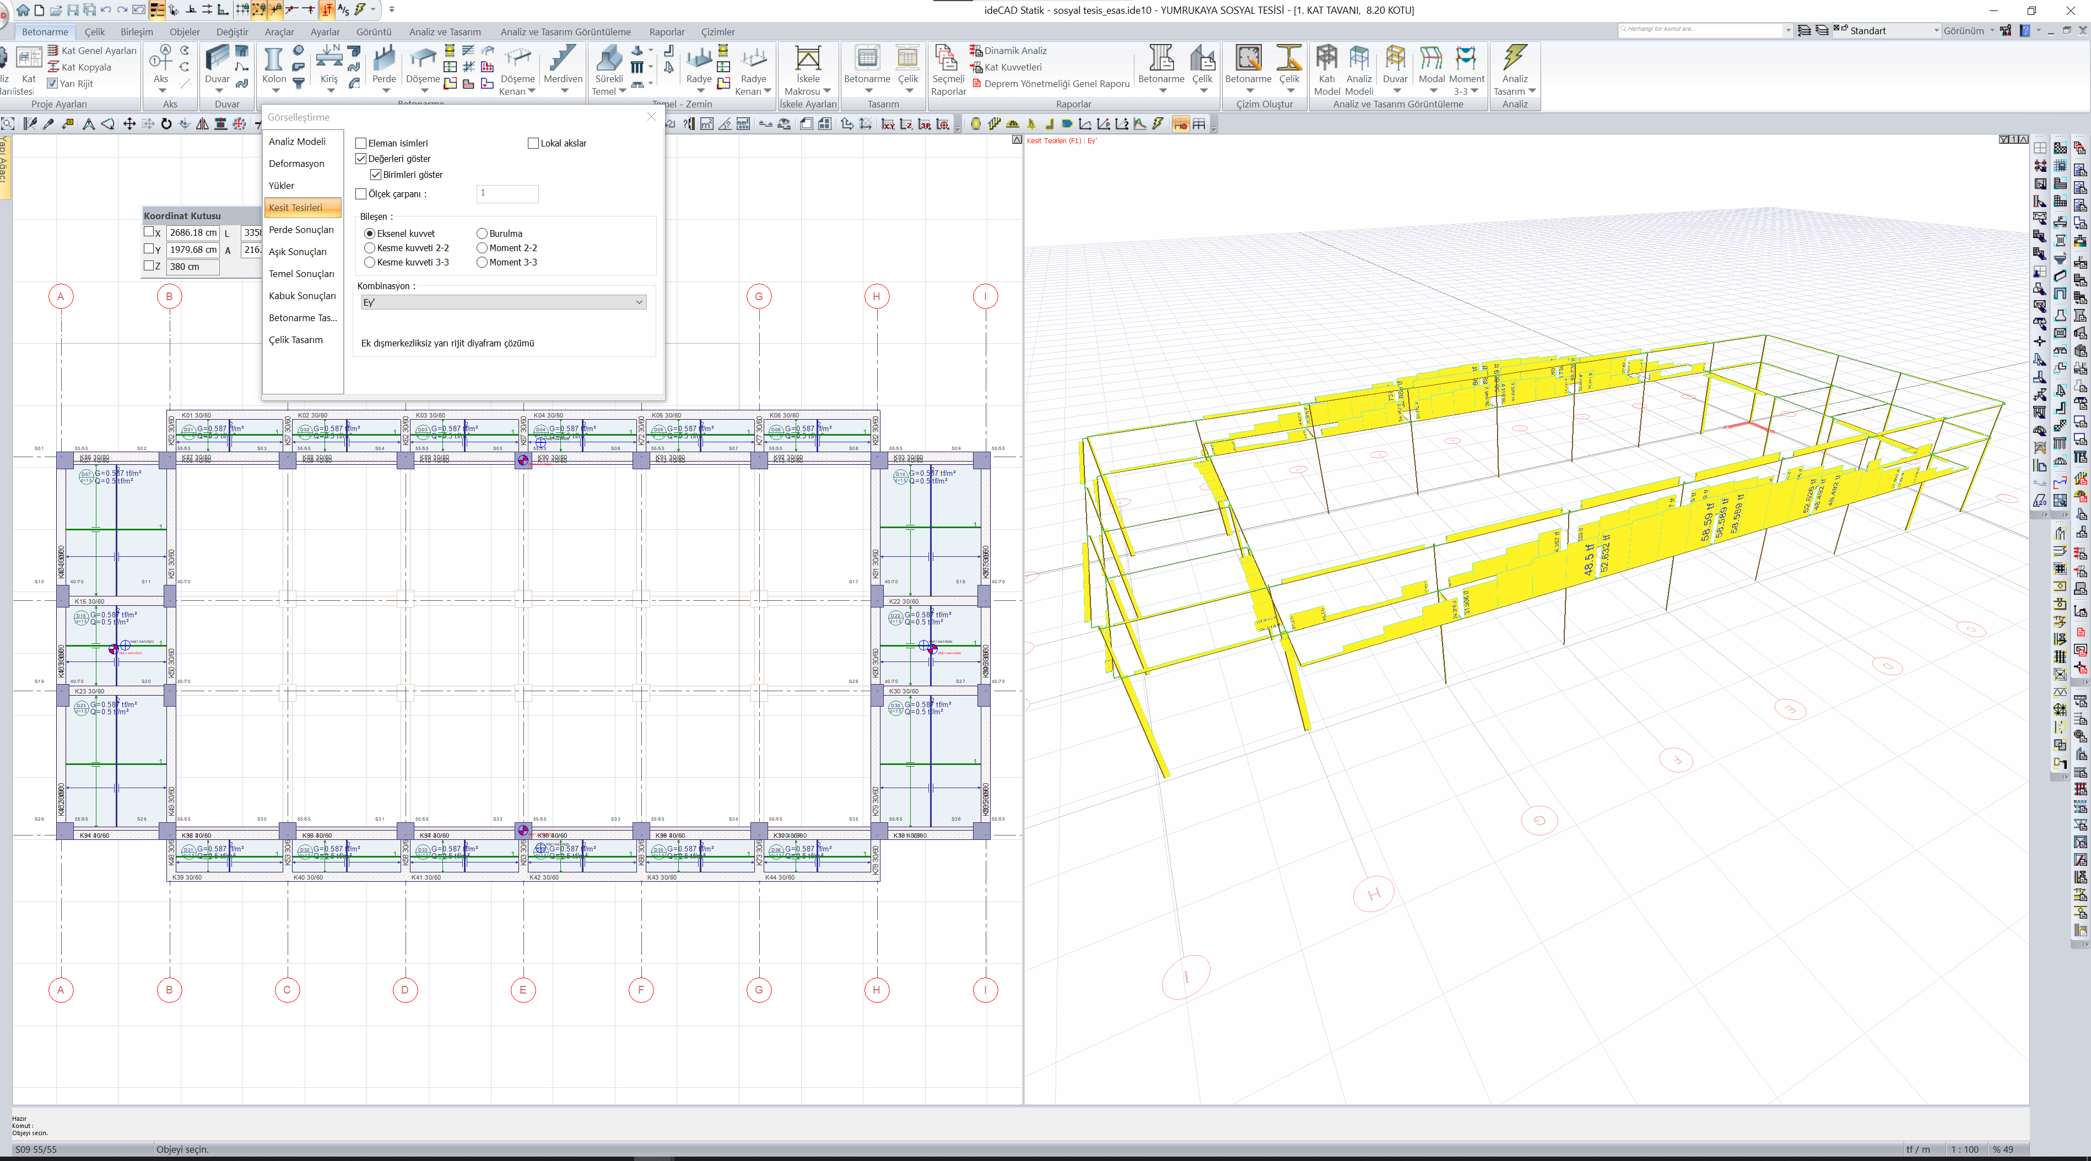Select Eksenel kuvvet radio option
The width and height of the screenshot is (2091, 1161).
click(x=370, y=234)
